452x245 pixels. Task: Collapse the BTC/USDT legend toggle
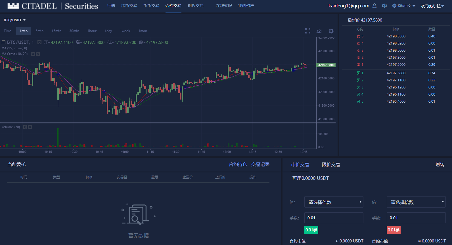click(x=4, y=42)
